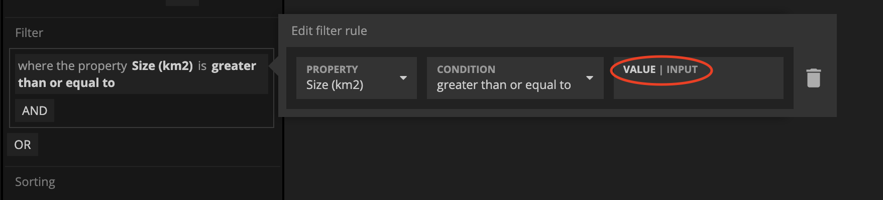
Task: Choose the 'greater than or equal to' condition
Action: point(504,85)
